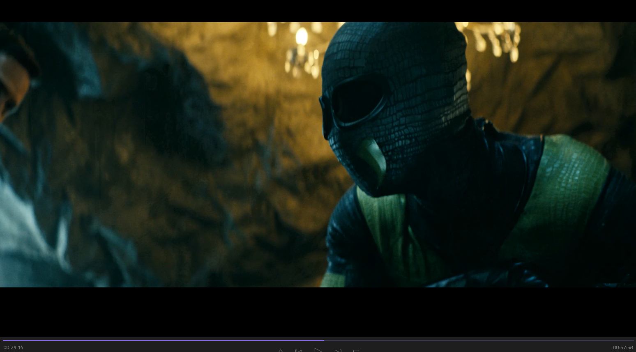Click the elapsed time 00:29:14 label
636x352 pixels.
coord(13,347)
